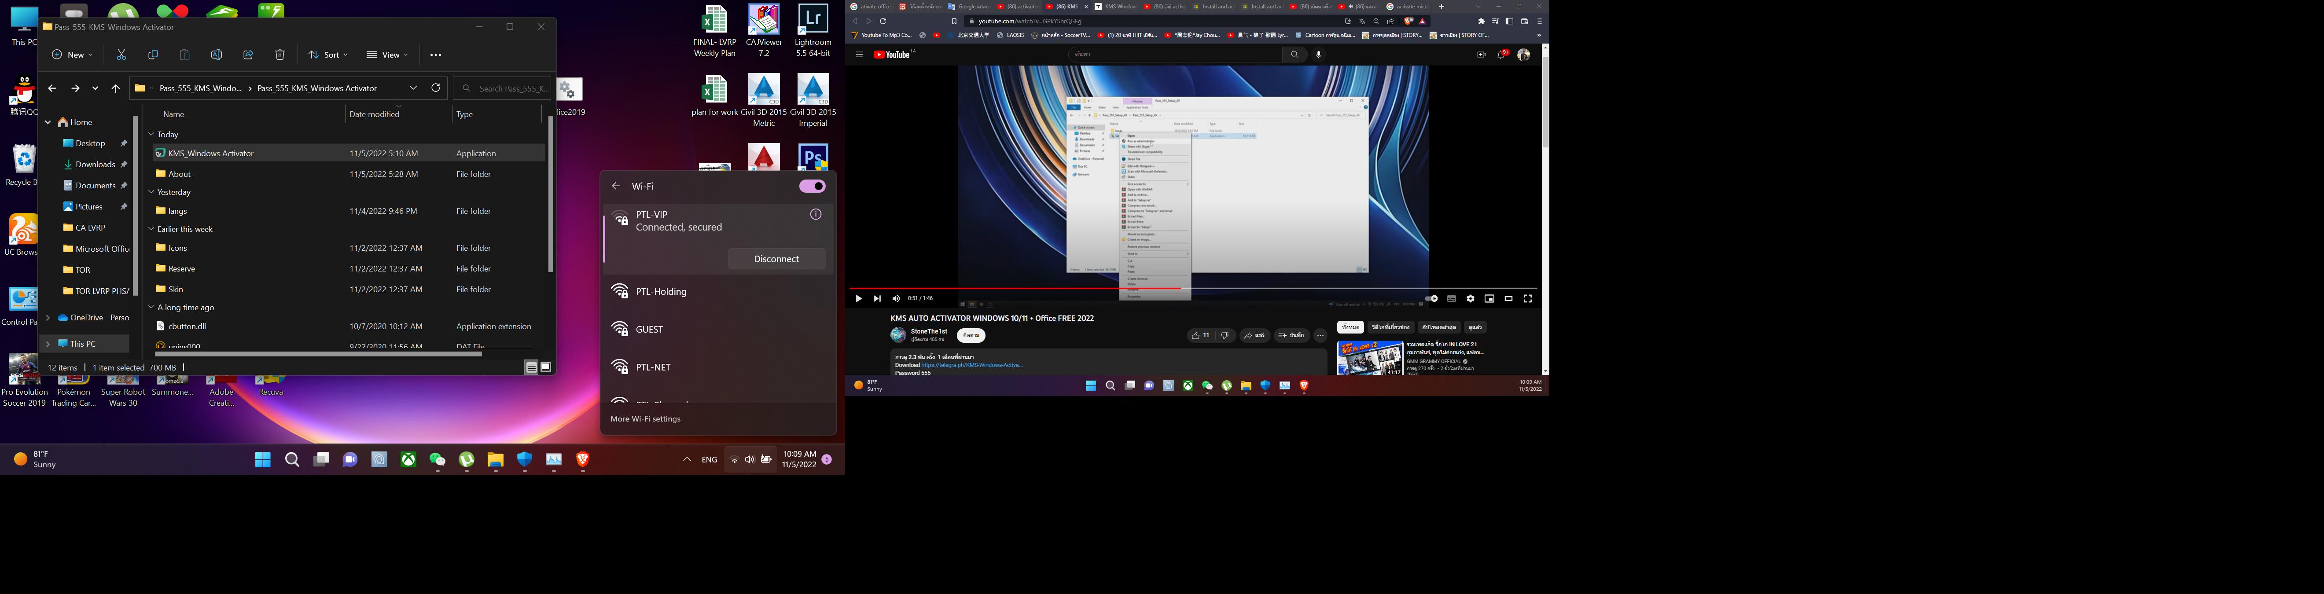Expand the This PC tree node

pos(48,344)
